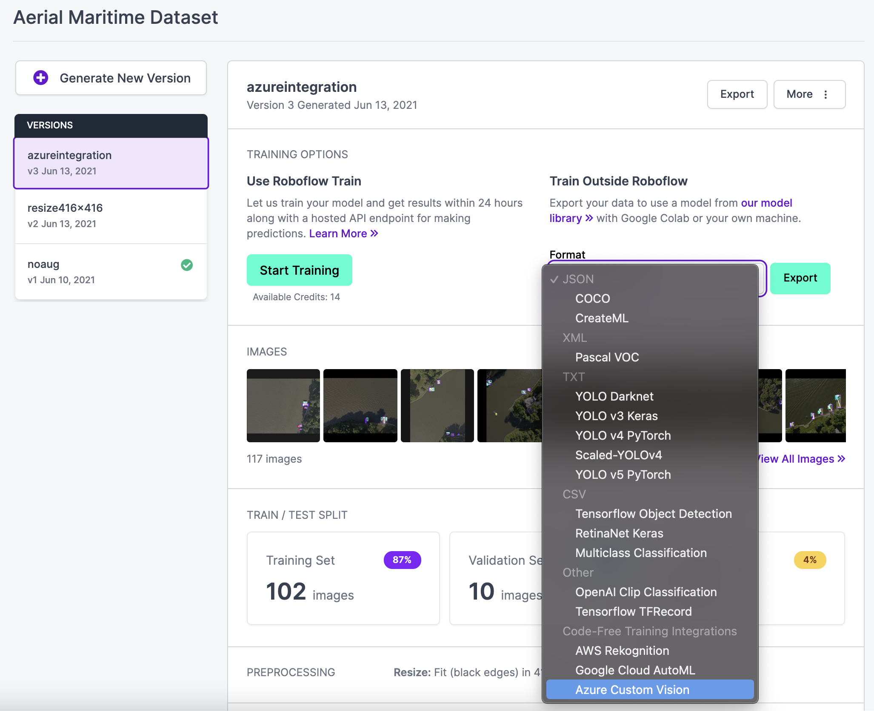Switch to the noaug v1 version
The height and width of the screenshot is (711, 874).
(x=43, y=264)
